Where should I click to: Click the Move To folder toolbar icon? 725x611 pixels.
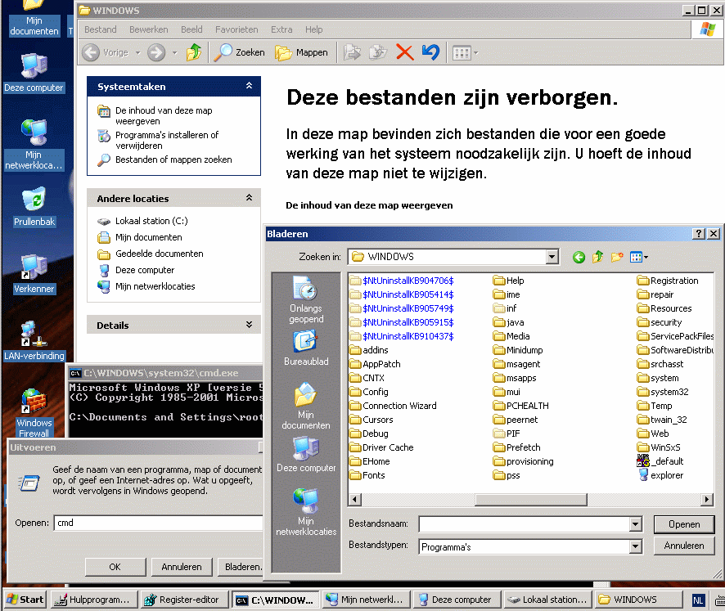[353, 52]
